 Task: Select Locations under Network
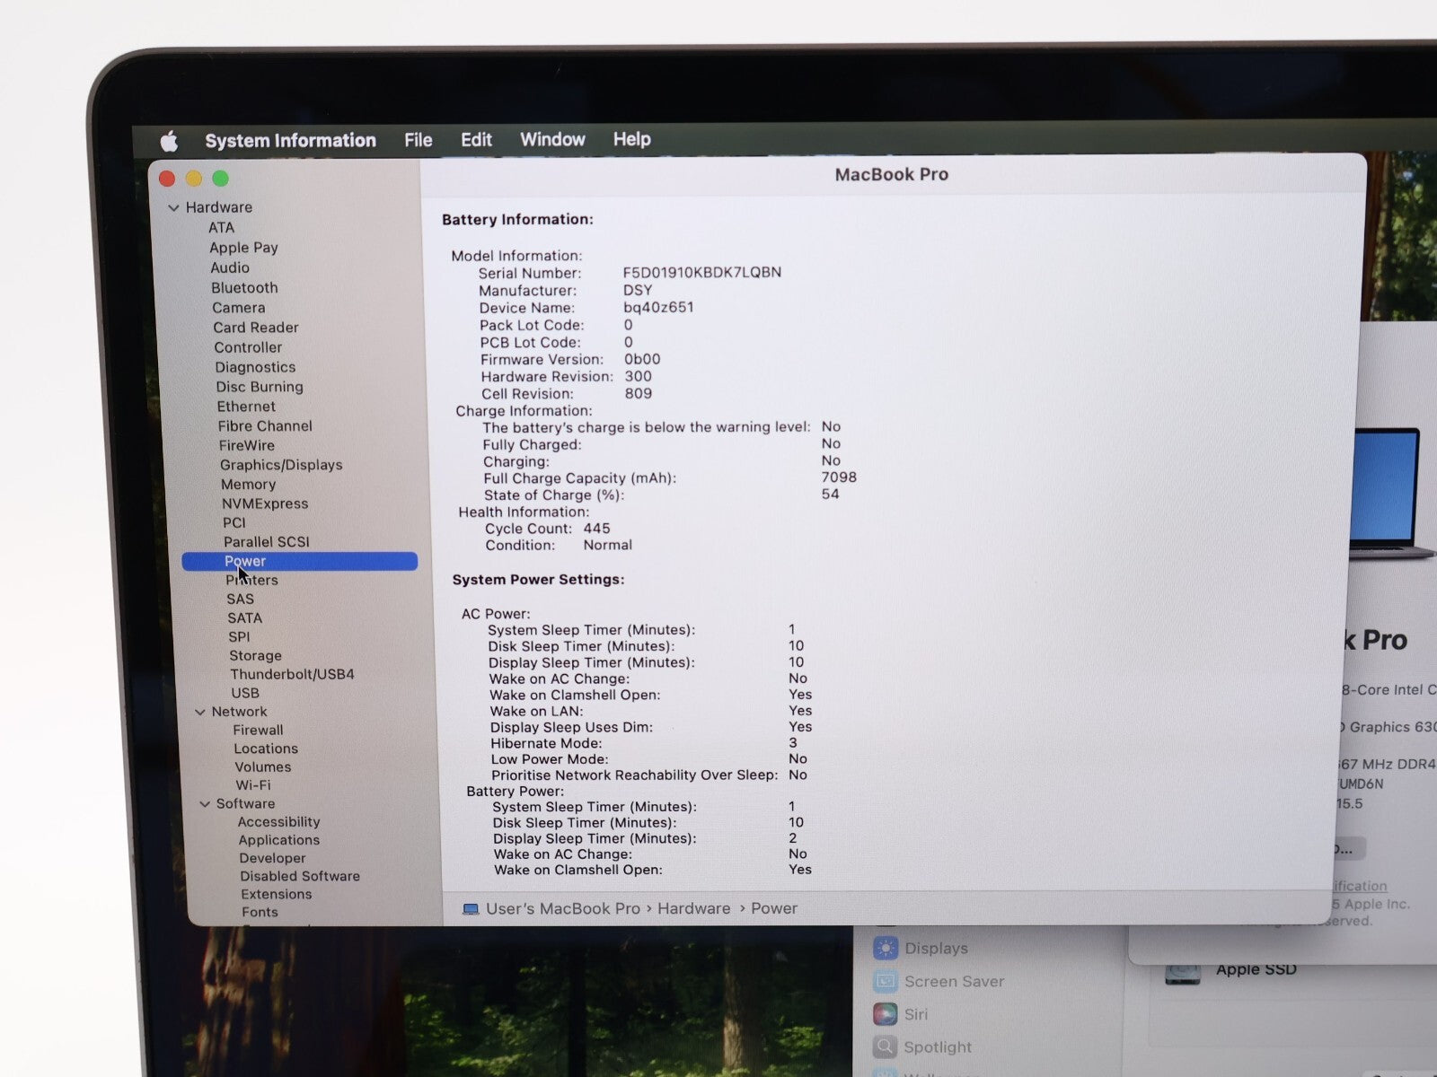click(x=266, y=749)
